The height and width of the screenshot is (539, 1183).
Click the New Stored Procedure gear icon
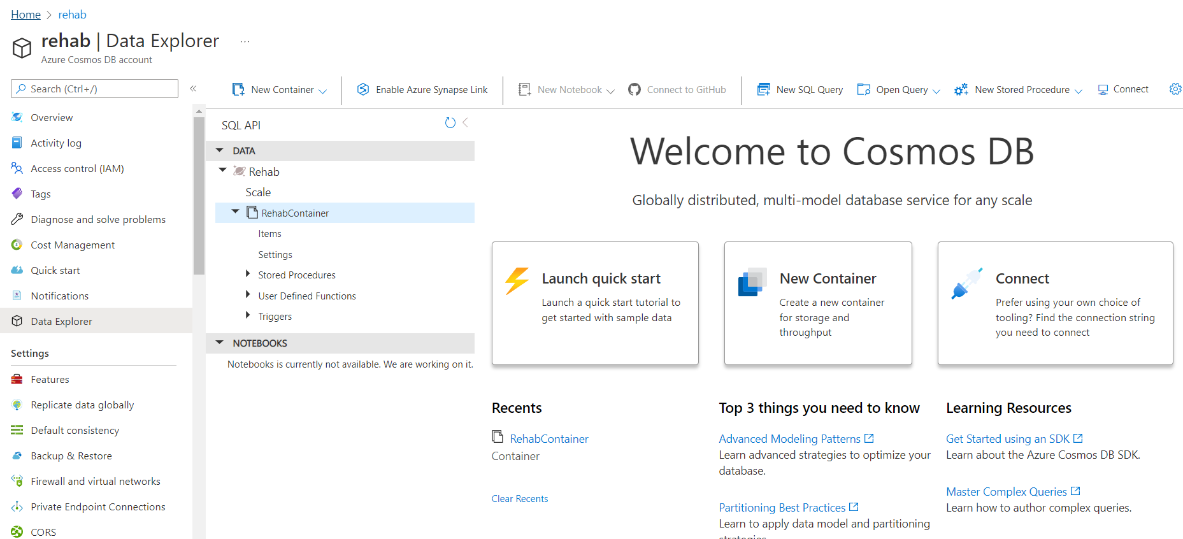coord(961,89)
